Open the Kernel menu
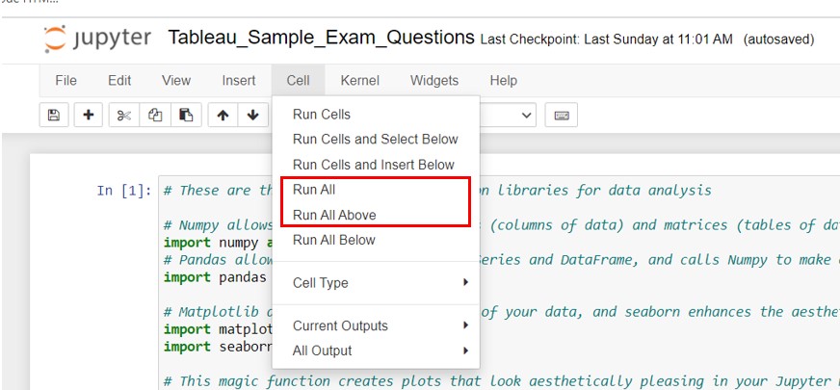The height and width of the screenshot is (390, 840). [360, 81]
